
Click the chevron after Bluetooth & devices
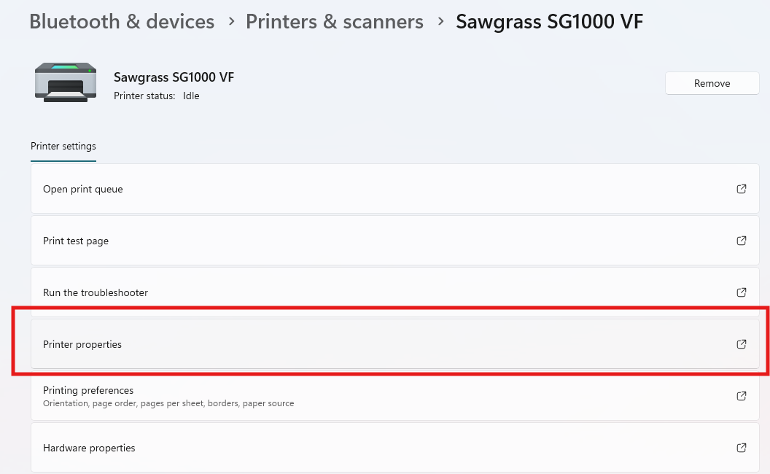231,22
